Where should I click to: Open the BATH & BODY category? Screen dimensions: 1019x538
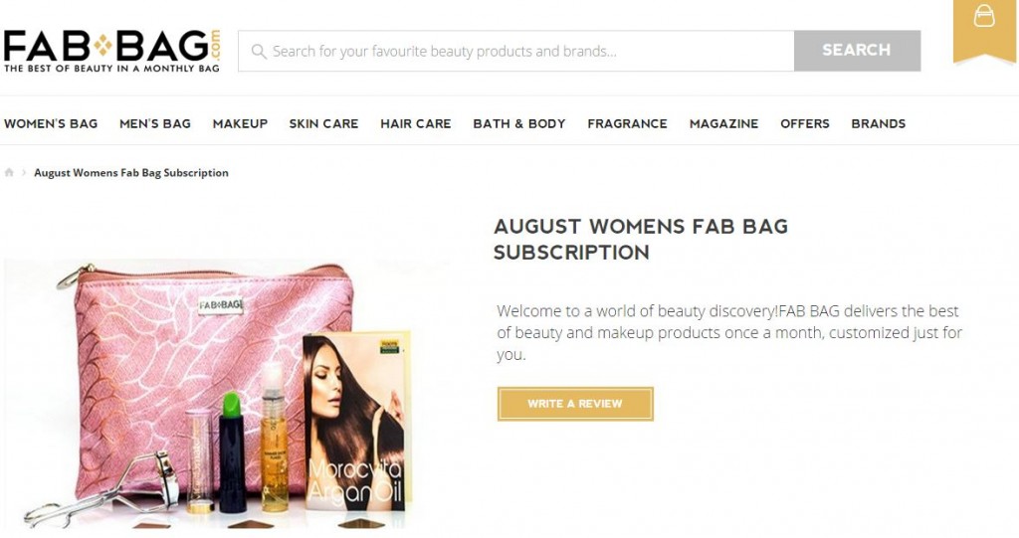(x=519, y=123)
